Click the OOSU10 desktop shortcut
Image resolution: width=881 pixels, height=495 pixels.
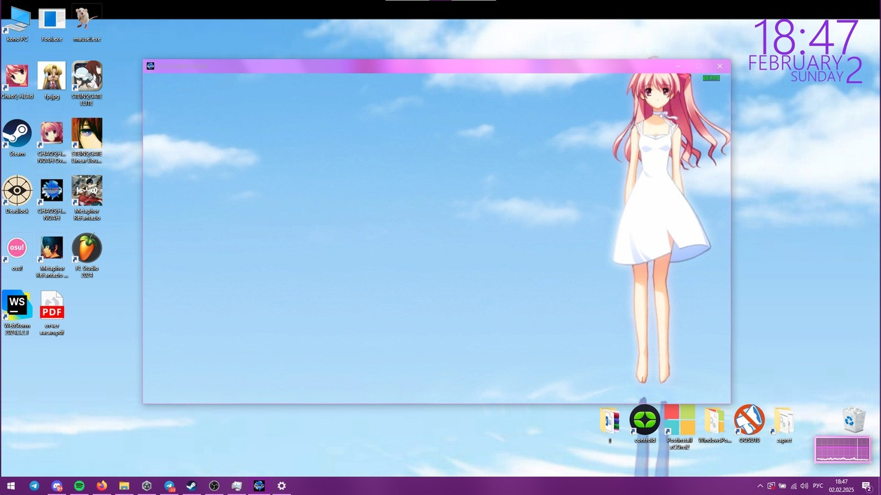click(x=749, y=421)
